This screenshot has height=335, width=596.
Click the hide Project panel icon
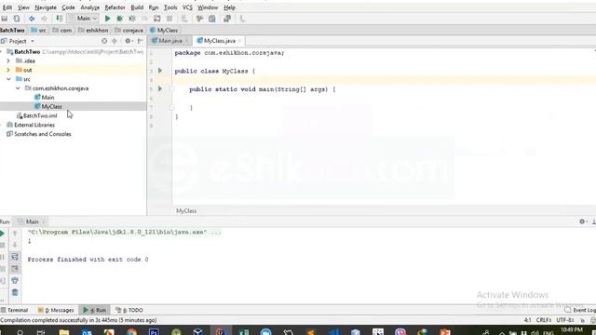[x=140, y=41]
